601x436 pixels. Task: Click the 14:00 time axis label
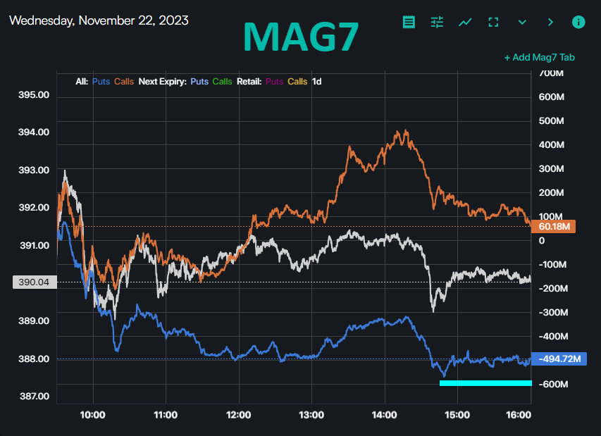[385, 415]
